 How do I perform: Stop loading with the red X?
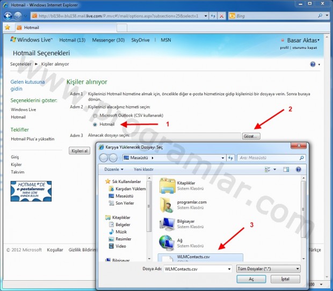pyautogui.click(x=221, y=16)
